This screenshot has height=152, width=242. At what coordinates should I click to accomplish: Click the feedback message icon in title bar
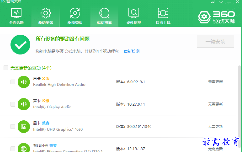213,2
